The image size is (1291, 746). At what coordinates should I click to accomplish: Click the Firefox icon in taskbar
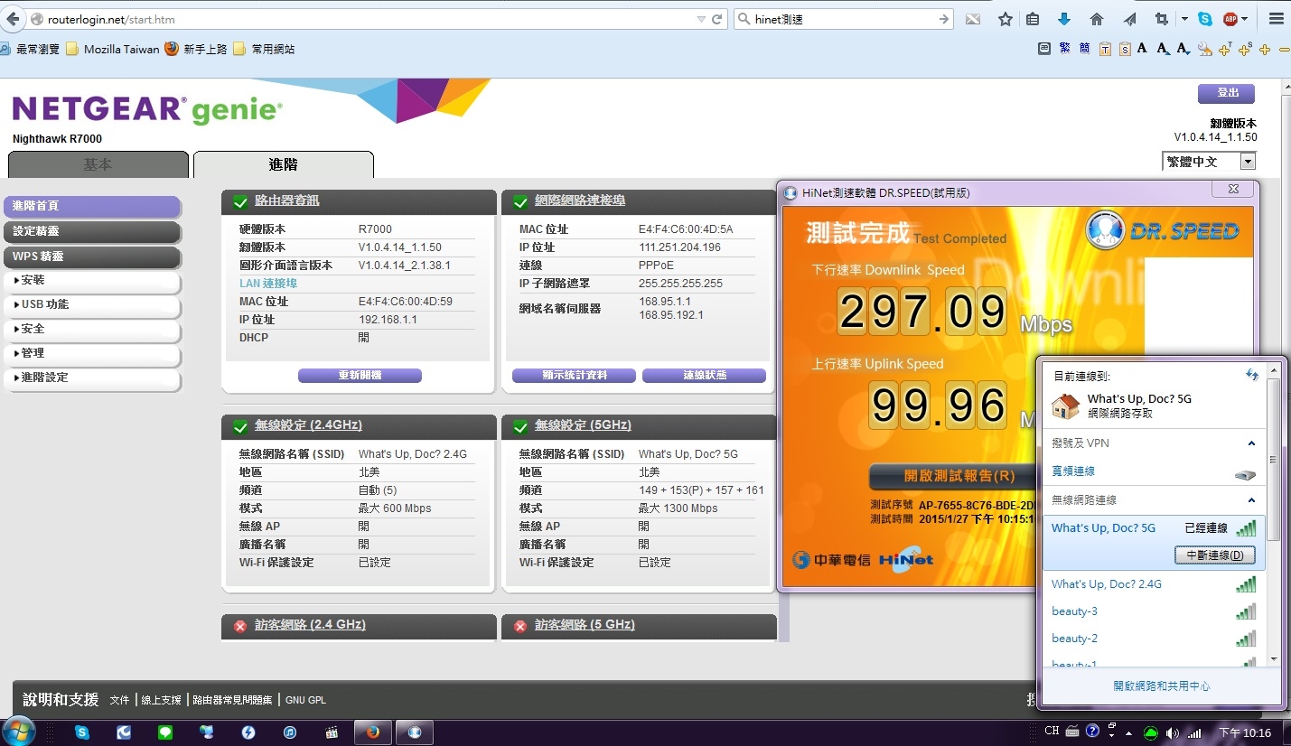(371, 732)
